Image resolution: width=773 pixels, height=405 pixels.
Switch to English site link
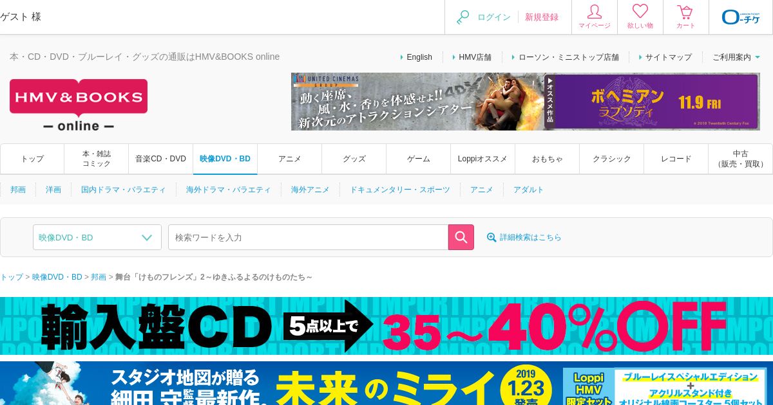(x=419, y=57)
